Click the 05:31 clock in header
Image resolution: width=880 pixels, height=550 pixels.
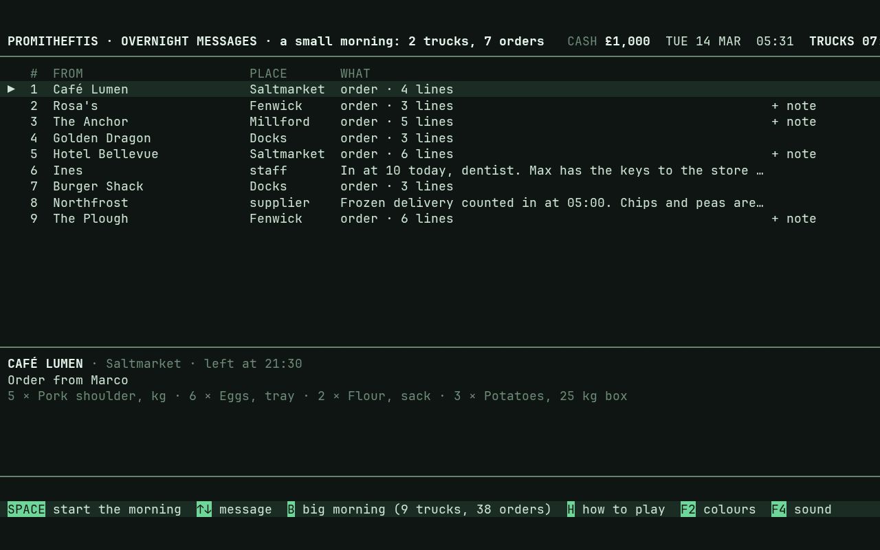tap(775, 41)
